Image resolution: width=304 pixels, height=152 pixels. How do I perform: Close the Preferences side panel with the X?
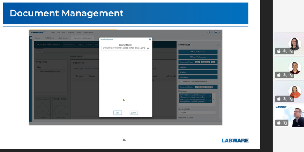(x=218, y=44)
